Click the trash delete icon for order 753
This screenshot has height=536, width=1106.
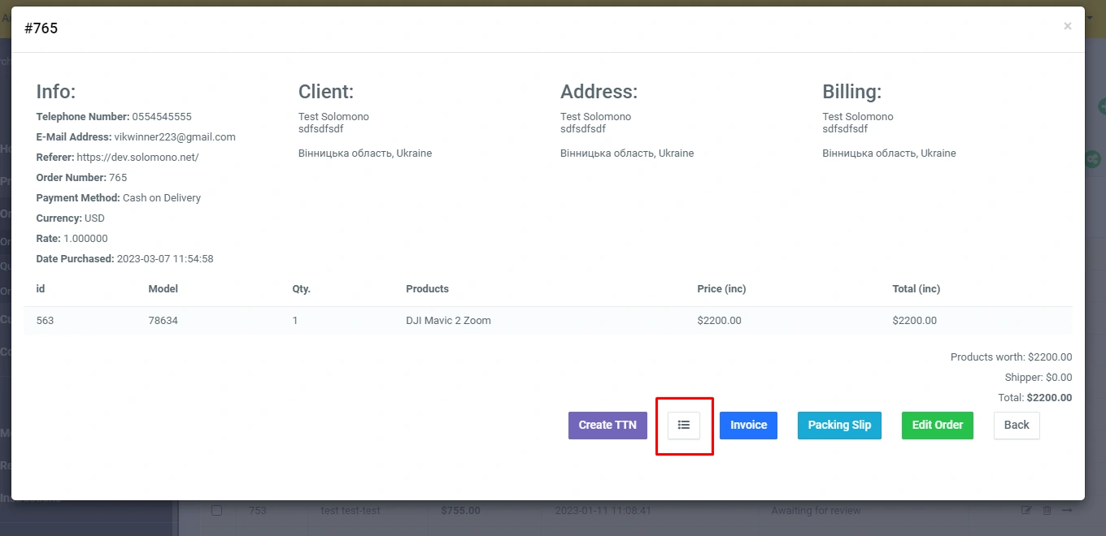pos(1047,510)
